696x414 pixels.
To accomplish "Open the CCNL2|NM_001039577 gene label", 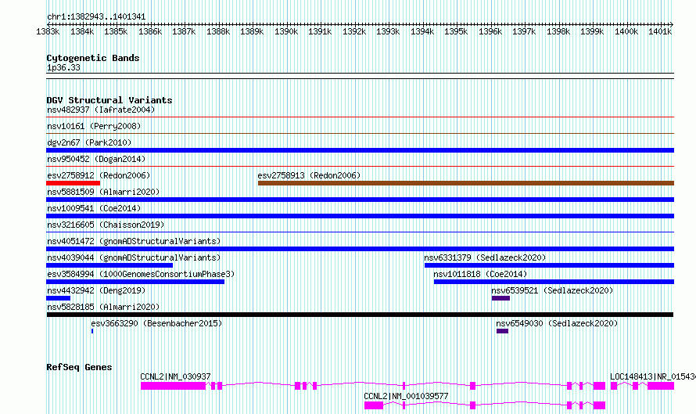I will point(406,396).
